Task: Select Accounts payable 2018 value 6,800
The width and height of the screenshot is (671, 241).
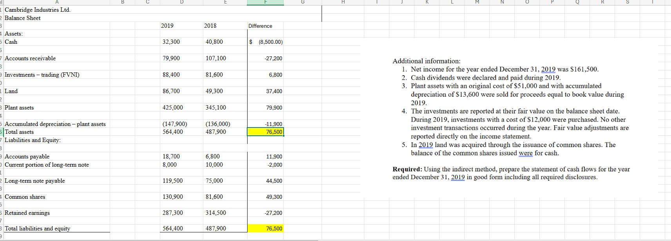Action: point(213,156)
